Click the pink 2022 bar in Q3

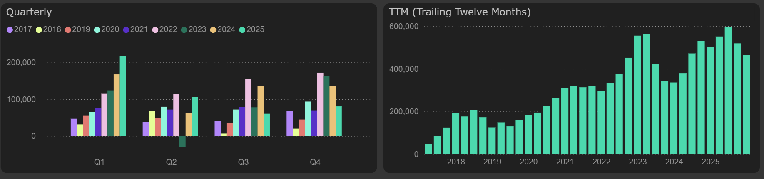[248, 108]
